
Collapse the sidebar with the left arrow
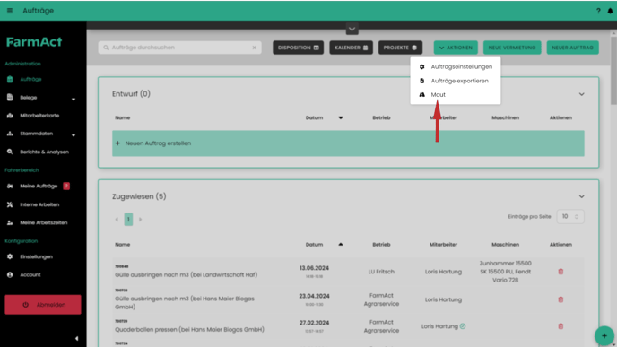coord(77,338)
